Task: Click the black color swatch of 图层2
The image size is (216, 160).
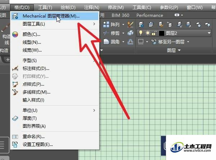Action: coord(162,33)
